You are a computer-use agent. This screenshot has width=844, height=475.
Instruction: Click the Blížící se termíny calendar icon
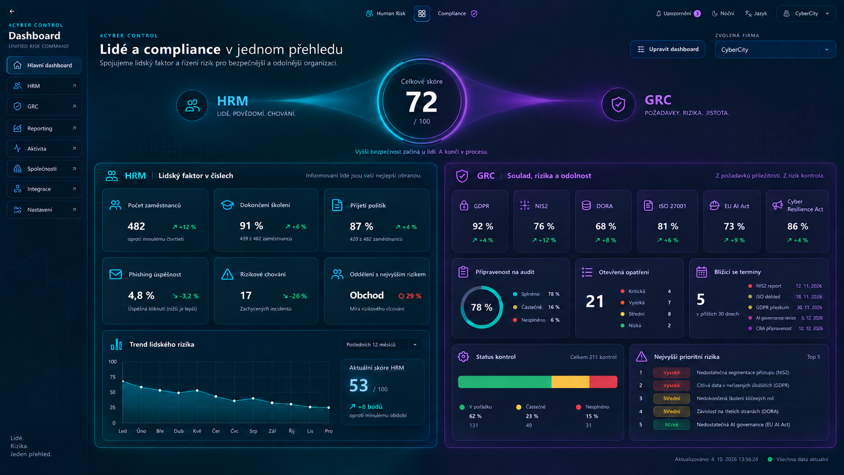point(702,272)
